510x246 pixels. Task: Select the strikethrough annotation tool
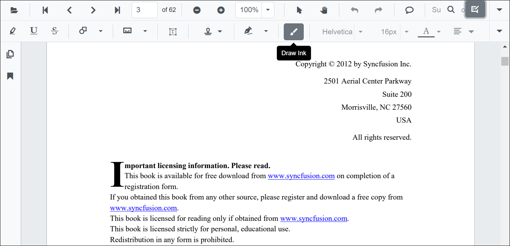pyautogui.click(x=54, y=31)
